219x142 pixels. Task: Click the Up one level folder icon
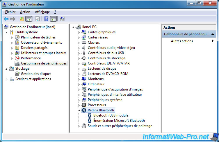click(22, 19)
